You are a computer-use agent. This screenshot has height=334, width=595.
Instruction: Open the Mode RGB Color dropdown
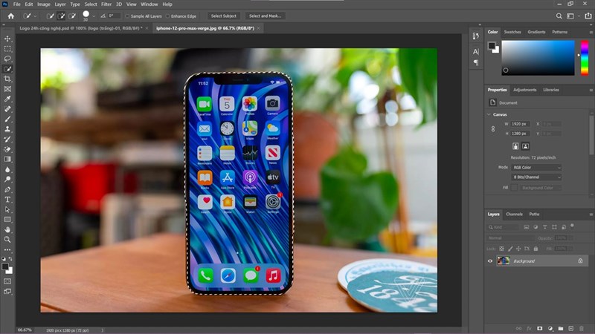(x=536, y=168)
